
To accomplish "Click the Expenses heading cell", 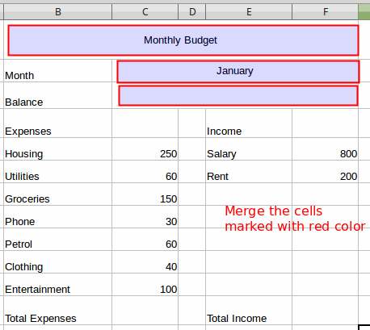I will click(x=58, y=123).
